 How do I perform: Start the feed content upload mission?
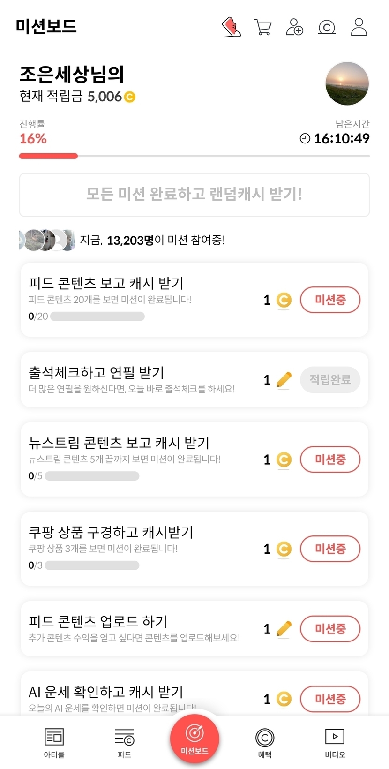[330, 629]
